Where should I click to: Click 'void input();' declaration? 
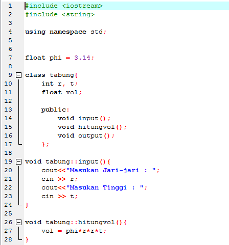84,119
